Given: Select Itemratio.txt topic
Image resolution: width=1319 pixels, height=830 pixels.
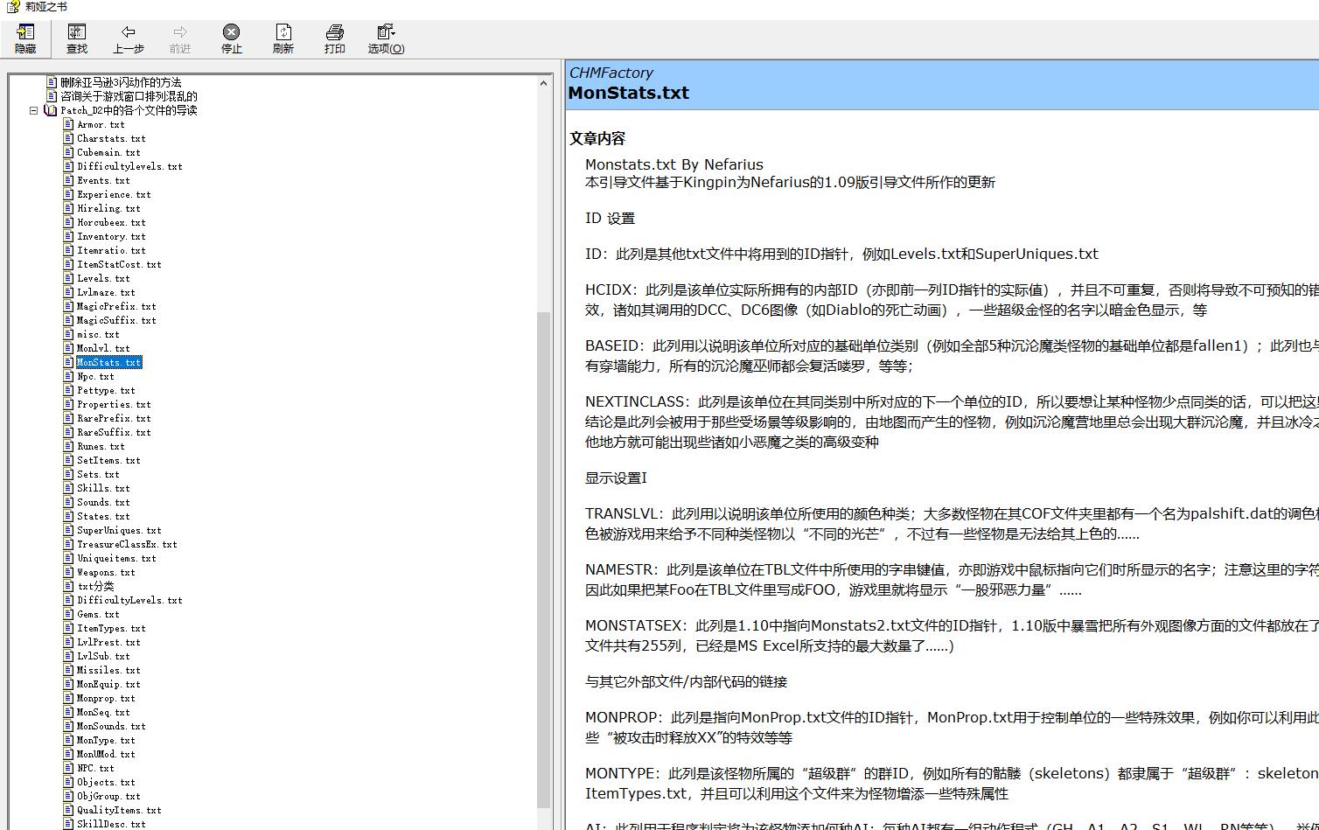Looking at the screenshot, I should coord(111,250).
